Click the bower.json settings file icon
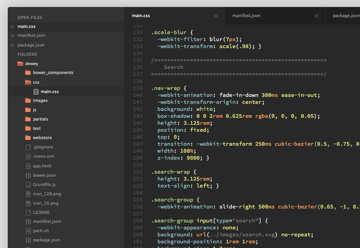This screenshot has width=360, height=248. 28,176
